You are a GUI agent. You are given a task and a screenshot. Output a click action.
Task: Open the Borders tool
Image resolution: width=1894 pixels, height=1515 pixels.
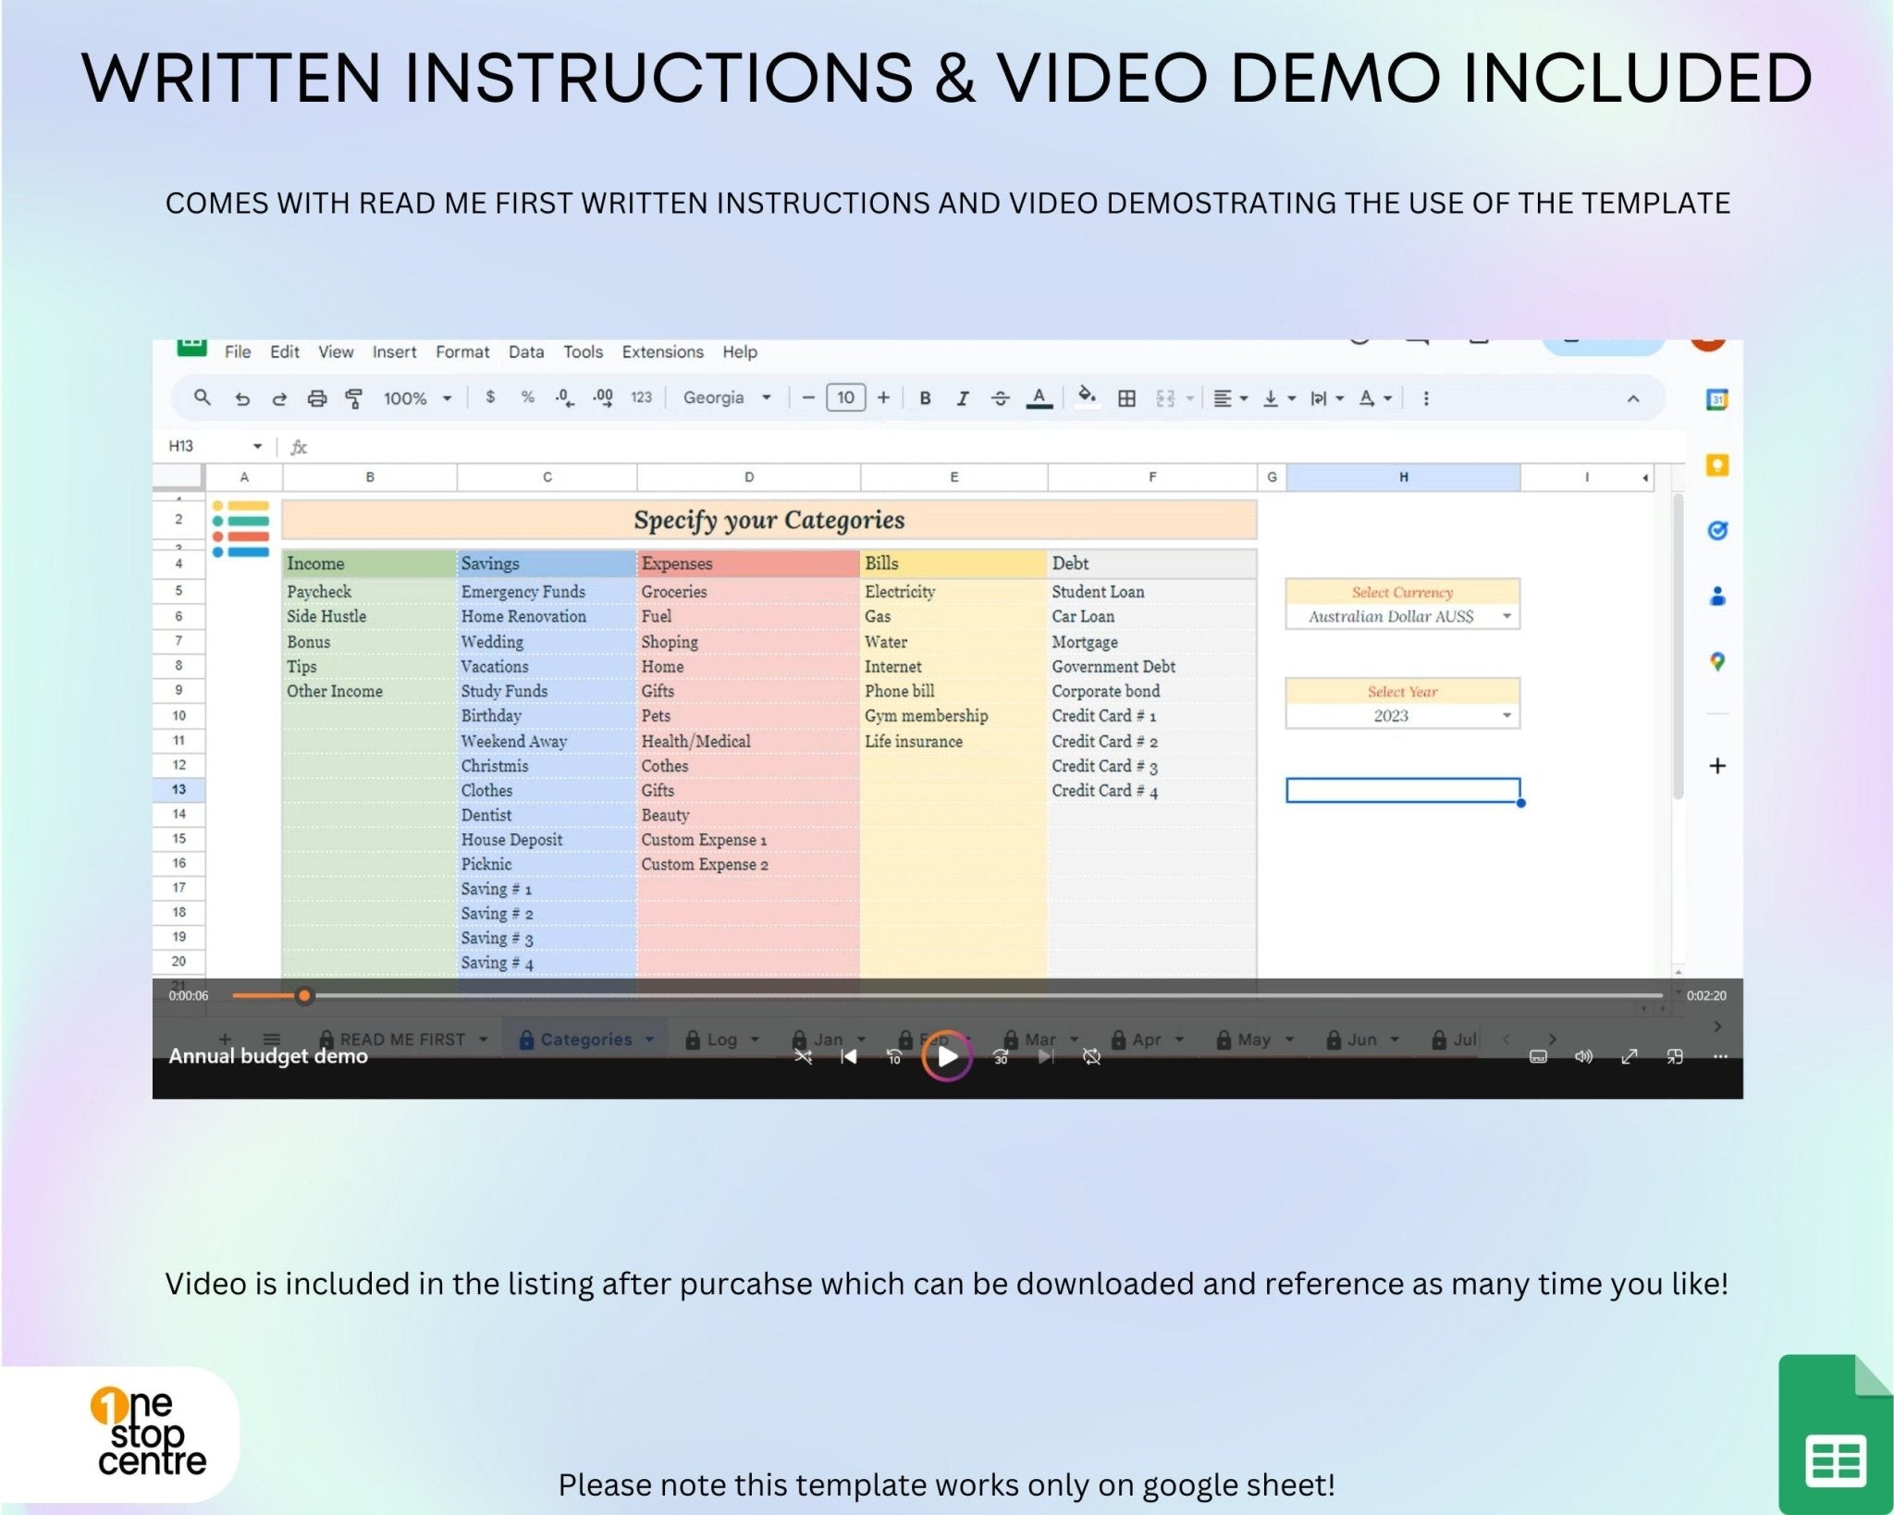pyautogui.click(x=1126, y=398)
